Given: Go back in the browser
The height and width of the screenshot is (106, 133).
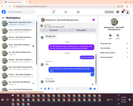Looking at the screenshot, I should 2,7.
